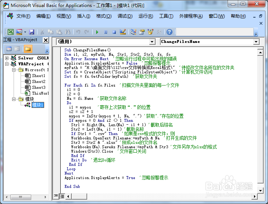Click code editor horizontal scroll left arrow
This screenshot has height=204, width=268.
[x=68, y=196]
